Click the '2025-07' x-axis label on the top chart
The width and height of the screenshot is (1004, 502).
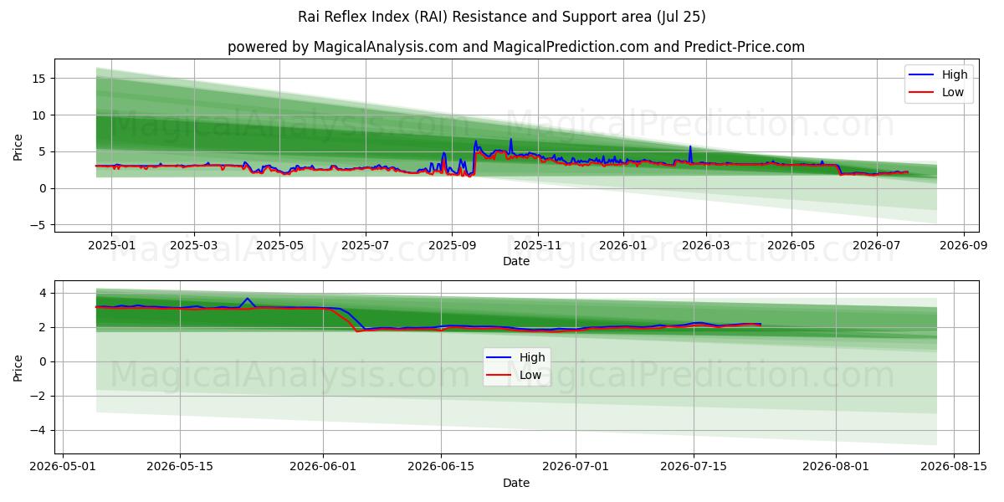tap(366, 245)
